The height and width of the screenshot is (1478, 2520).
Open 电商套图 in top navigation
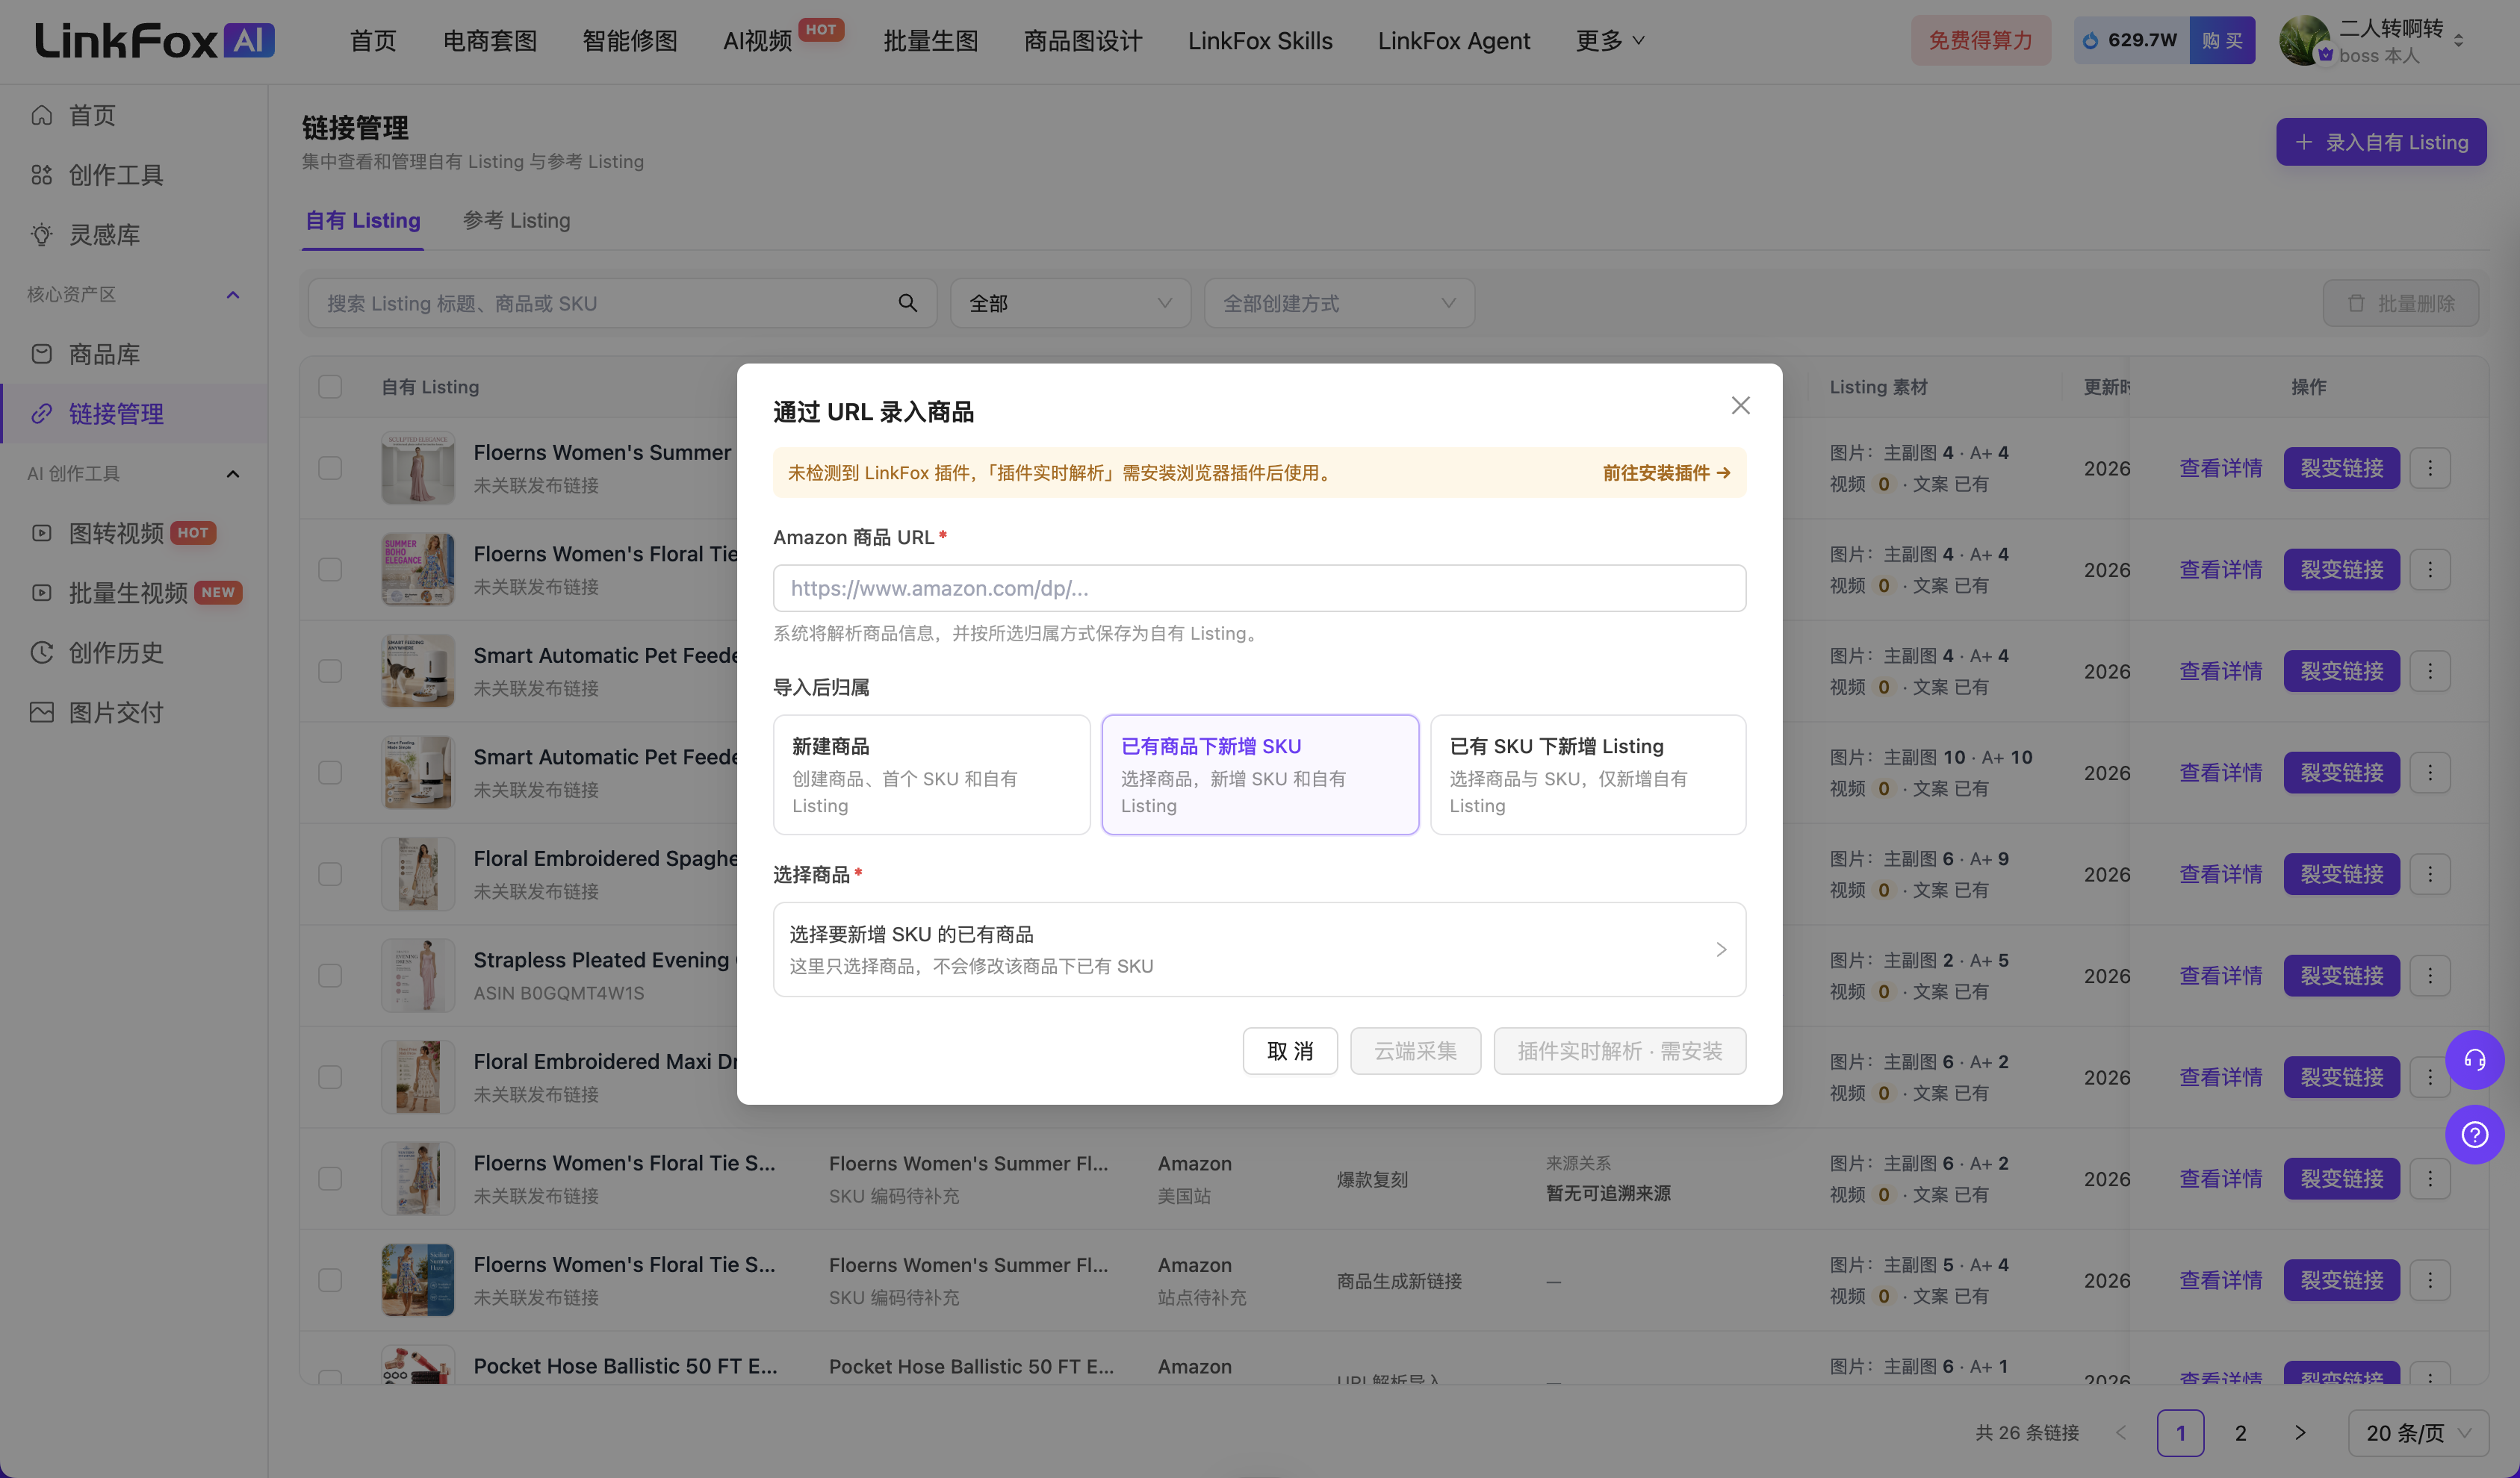tap(490, 41)
